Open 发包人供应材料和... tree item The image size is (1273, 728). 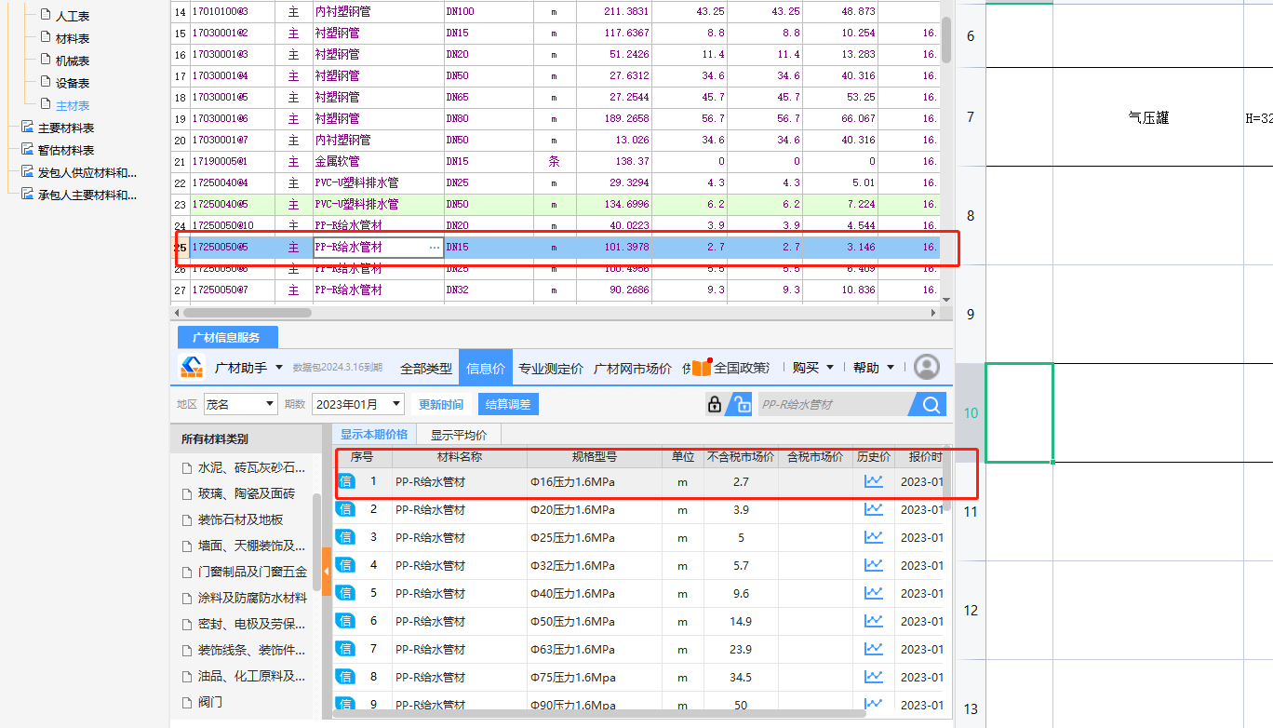[x=87, y=172]
